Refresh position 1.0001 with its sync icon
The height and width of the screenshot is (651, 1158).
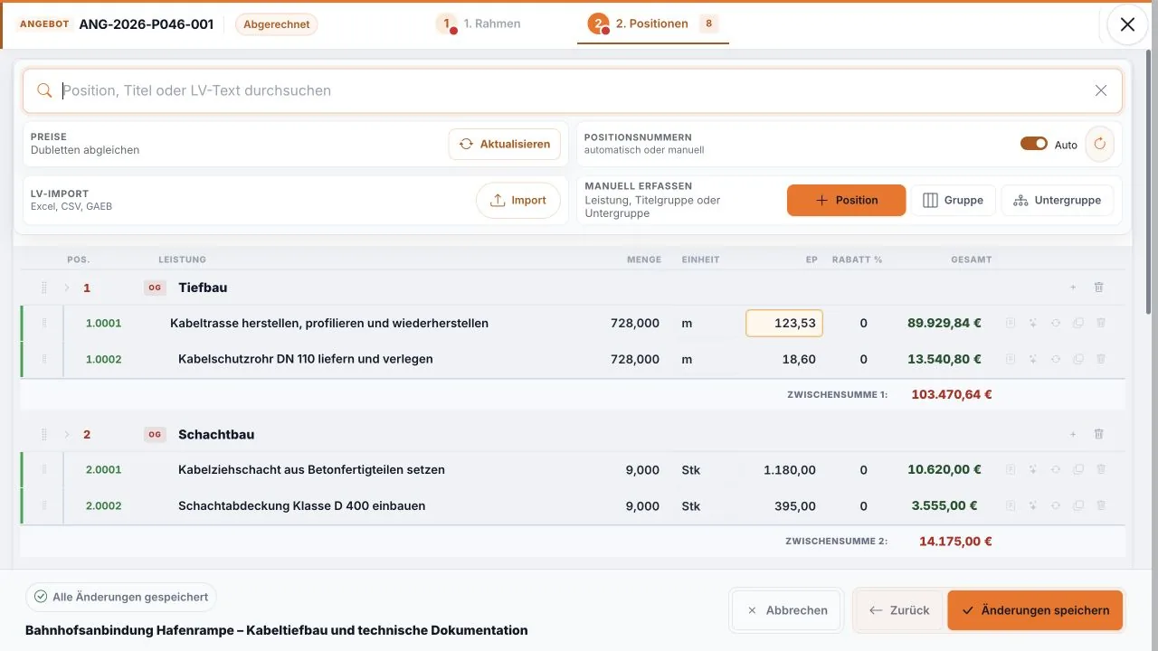click(x=1056, y=323)
